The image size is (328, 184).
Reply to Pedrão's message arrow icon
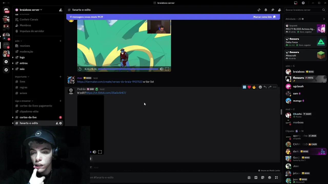(265, 87)
